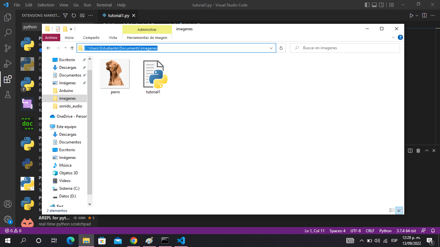Open the Windows Start menu

(7, 241)
